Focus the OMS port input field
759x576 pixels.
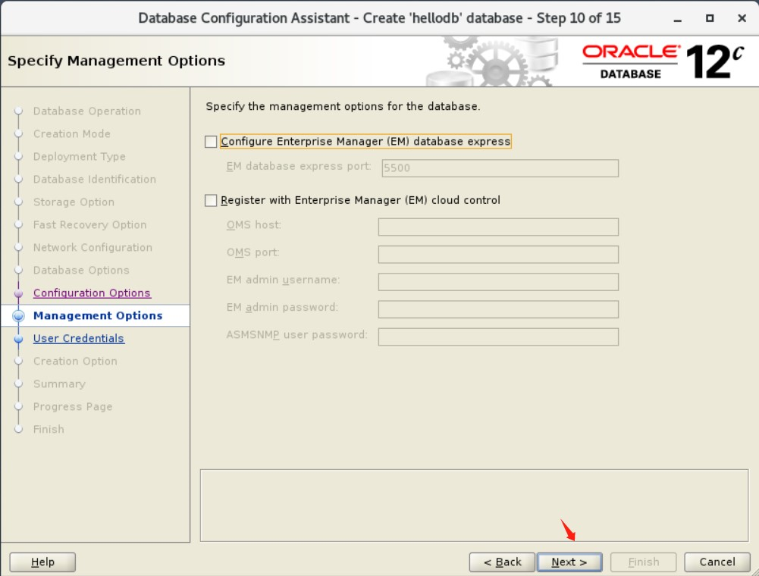(498, 254)
